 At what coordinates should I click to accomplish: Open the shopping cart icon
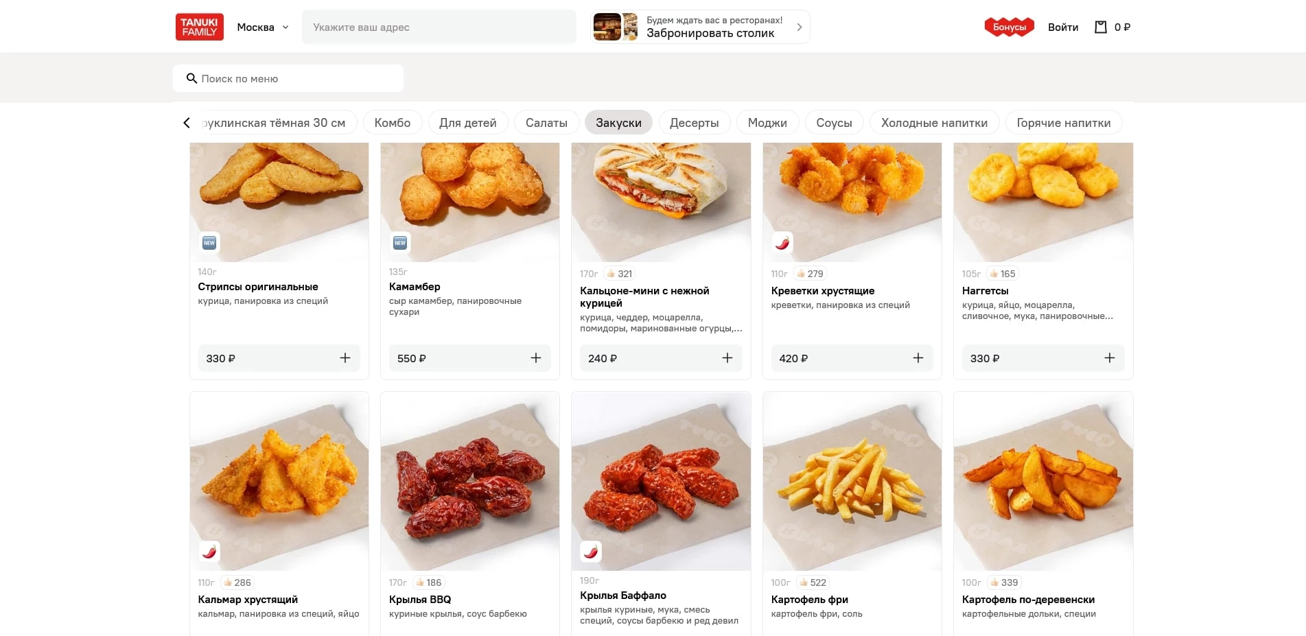coord(1101,27)
